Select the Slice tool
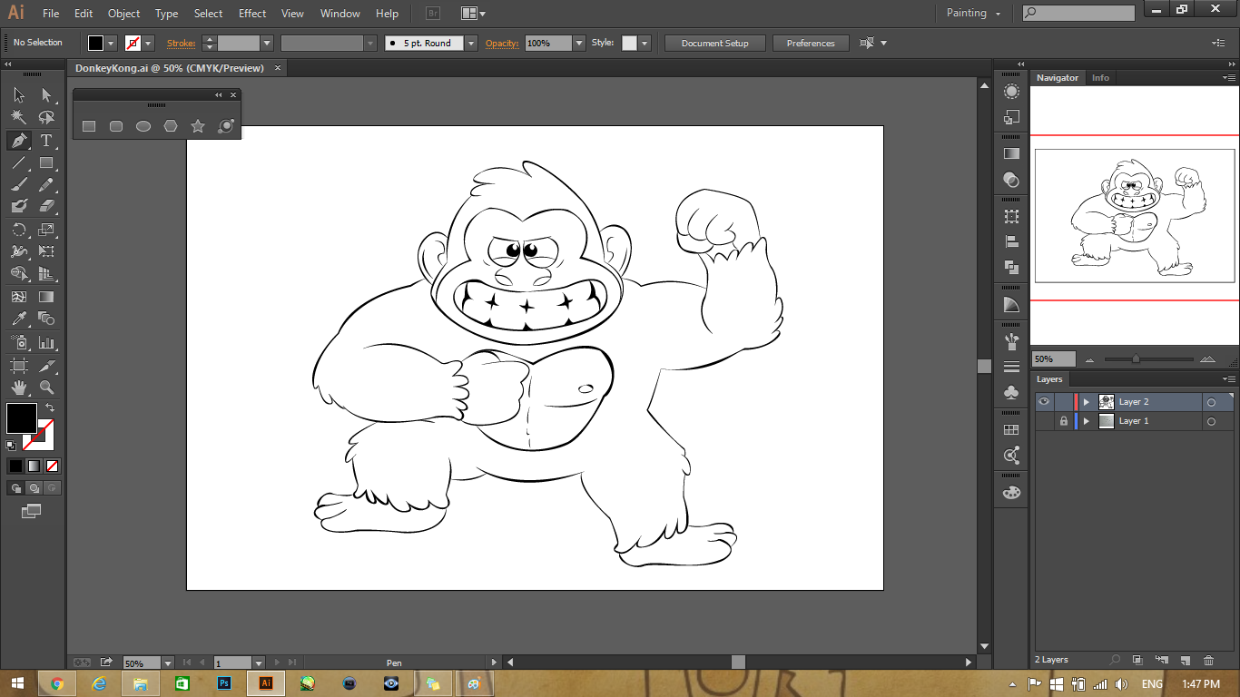Screen dimensions: 1240x697 (46, 366)
